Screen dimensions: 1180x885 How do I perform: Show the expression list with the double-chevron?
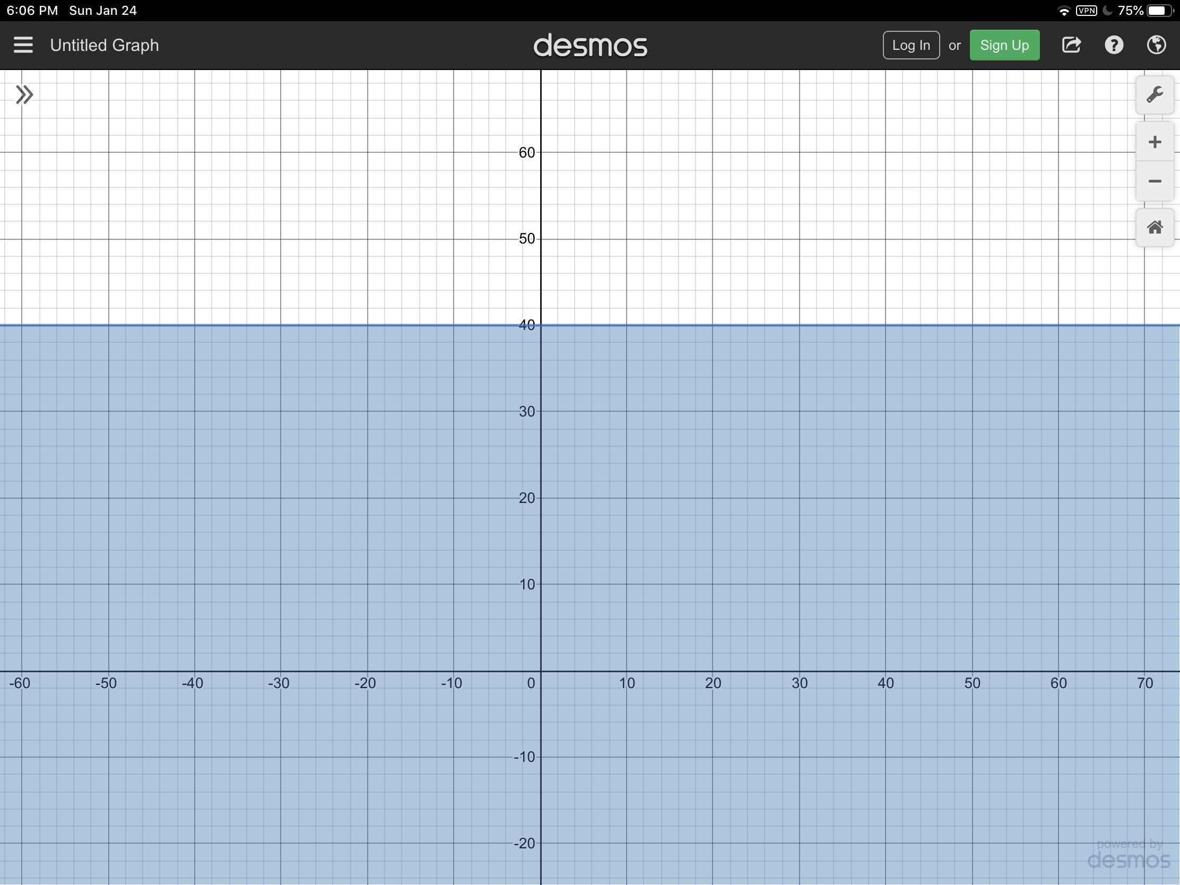click(24, 95)
